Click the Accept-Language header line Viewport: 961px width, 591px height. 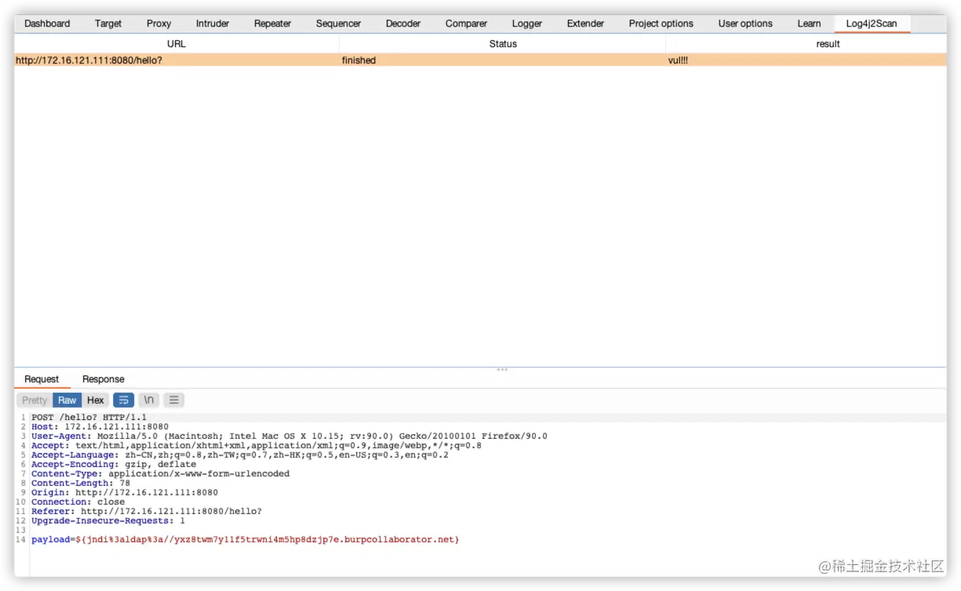[240, 455]
